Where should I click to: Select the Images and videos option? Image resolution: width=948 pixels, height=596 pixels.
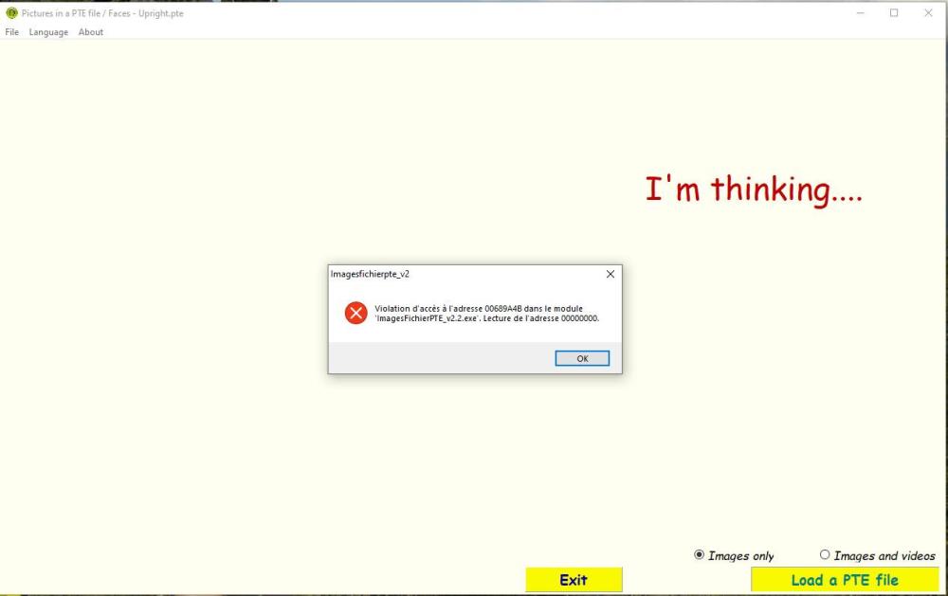point(825,555)
